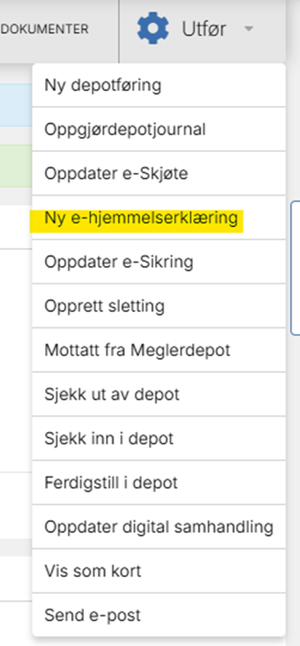Click the light green row behind menu

[x=16, y=166]
